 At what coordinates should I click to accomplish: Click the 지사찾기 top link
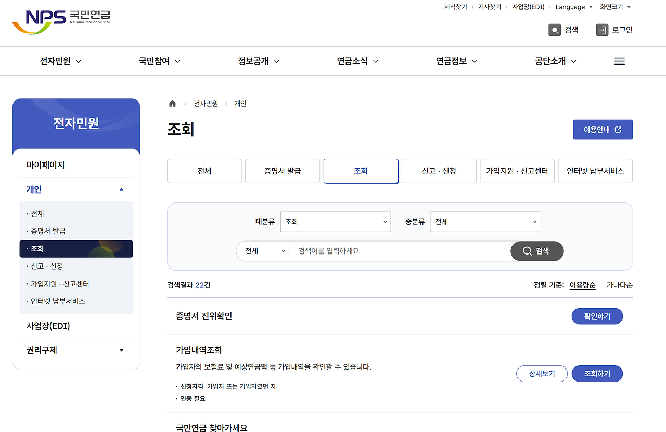coord(490,7)
